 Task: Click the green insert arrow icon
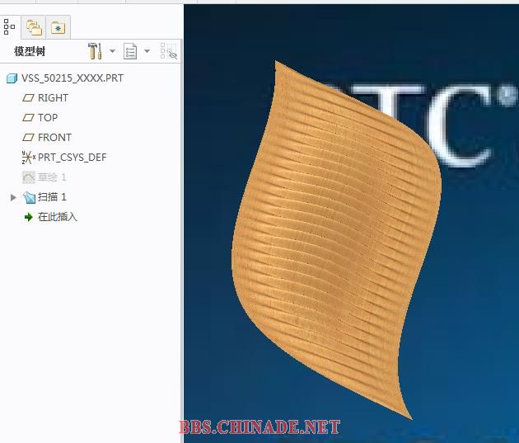pos(29,217)
